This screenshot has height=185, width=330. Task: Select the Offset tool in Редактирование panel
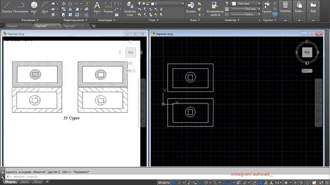pos(87,15)
